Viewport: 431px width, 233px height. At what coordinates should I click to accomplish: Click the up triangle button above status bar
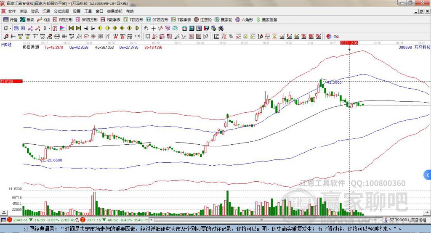pos(4,212)
